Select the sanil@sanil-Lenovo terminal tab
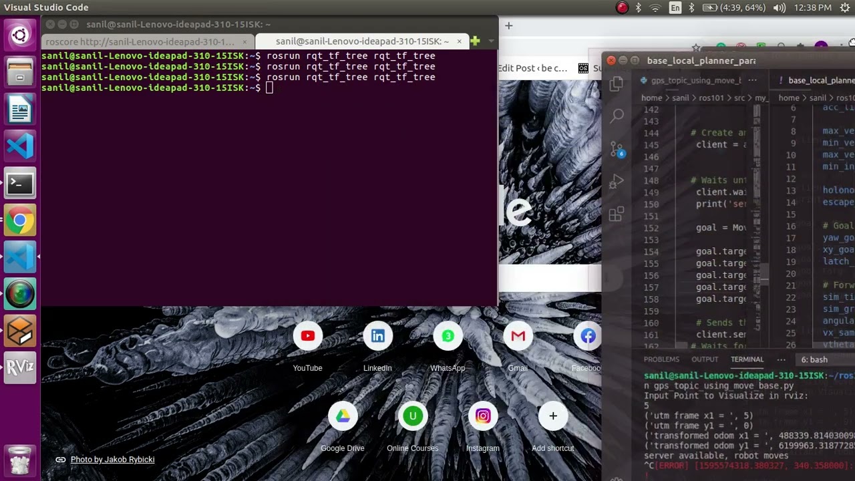Image resolution: width=855 pixels, height=481 pixels. [361, 41]
